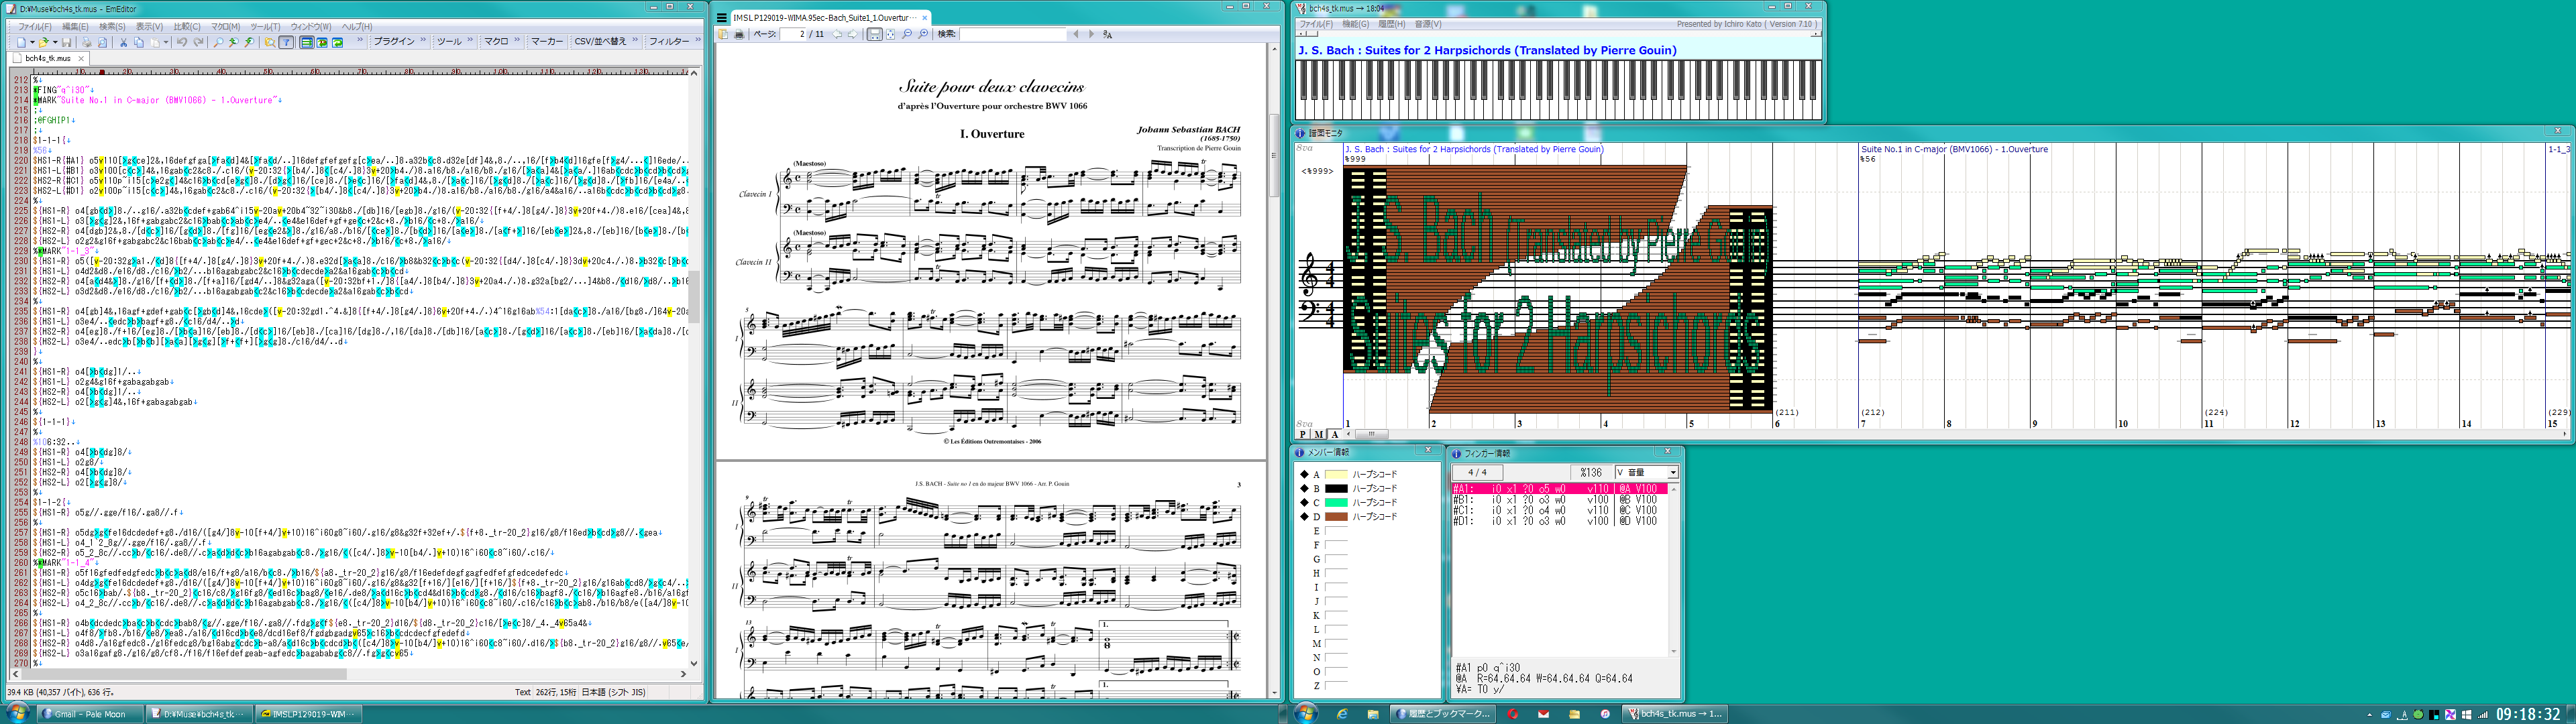The height and width of the screenshot is (724, 2576).
Task: Open the EmEditor ファイル(F) menu
Action: tap(35, 27)
